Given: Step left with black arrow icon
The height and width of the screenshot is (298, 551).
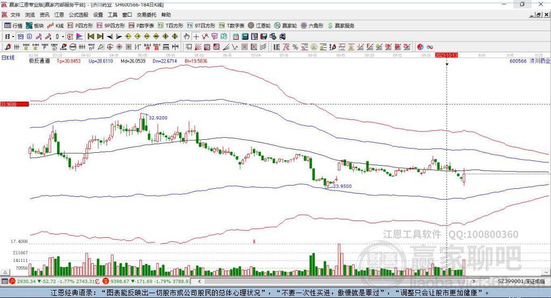Looking at the screenshot, I should tap(110, 37).
